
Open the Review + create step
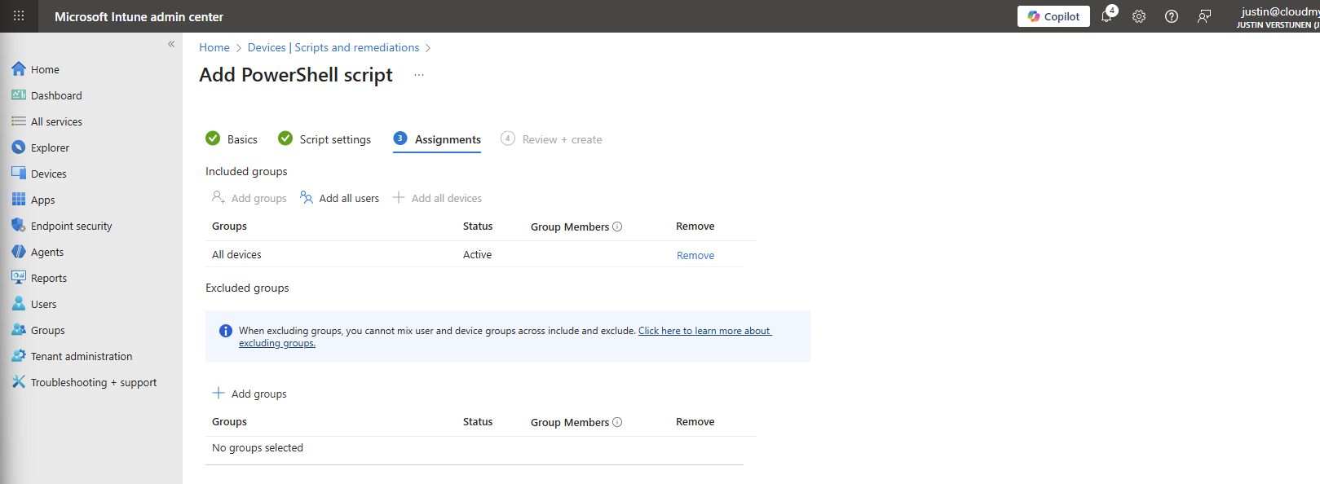[561, 139]
